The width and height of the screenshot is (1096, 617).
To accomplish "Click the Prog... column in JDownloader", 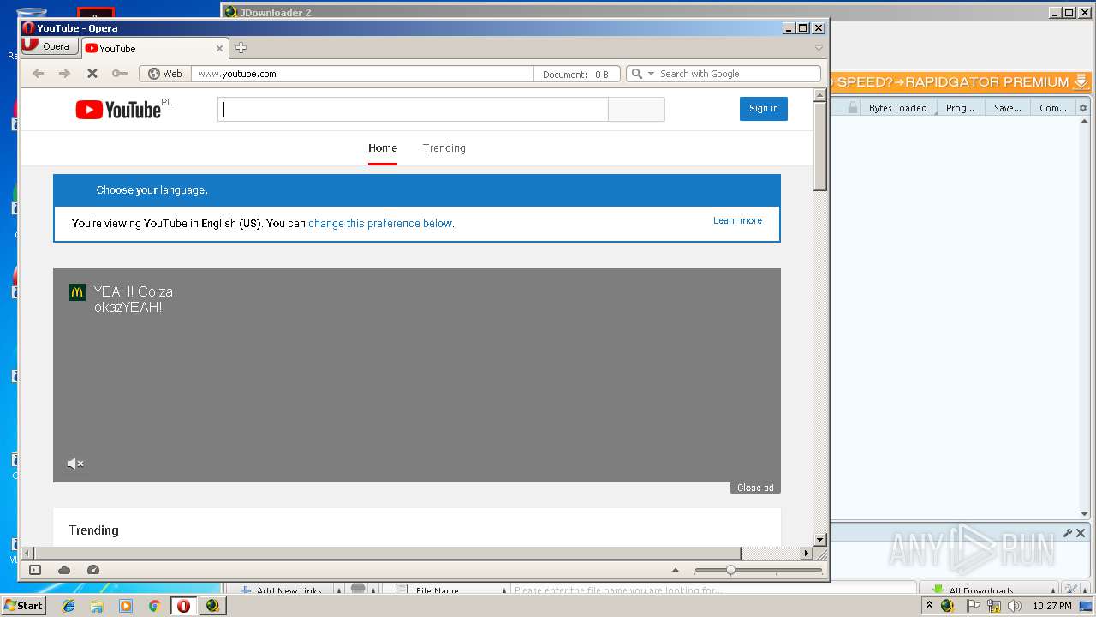I will (x=960, y=108).
